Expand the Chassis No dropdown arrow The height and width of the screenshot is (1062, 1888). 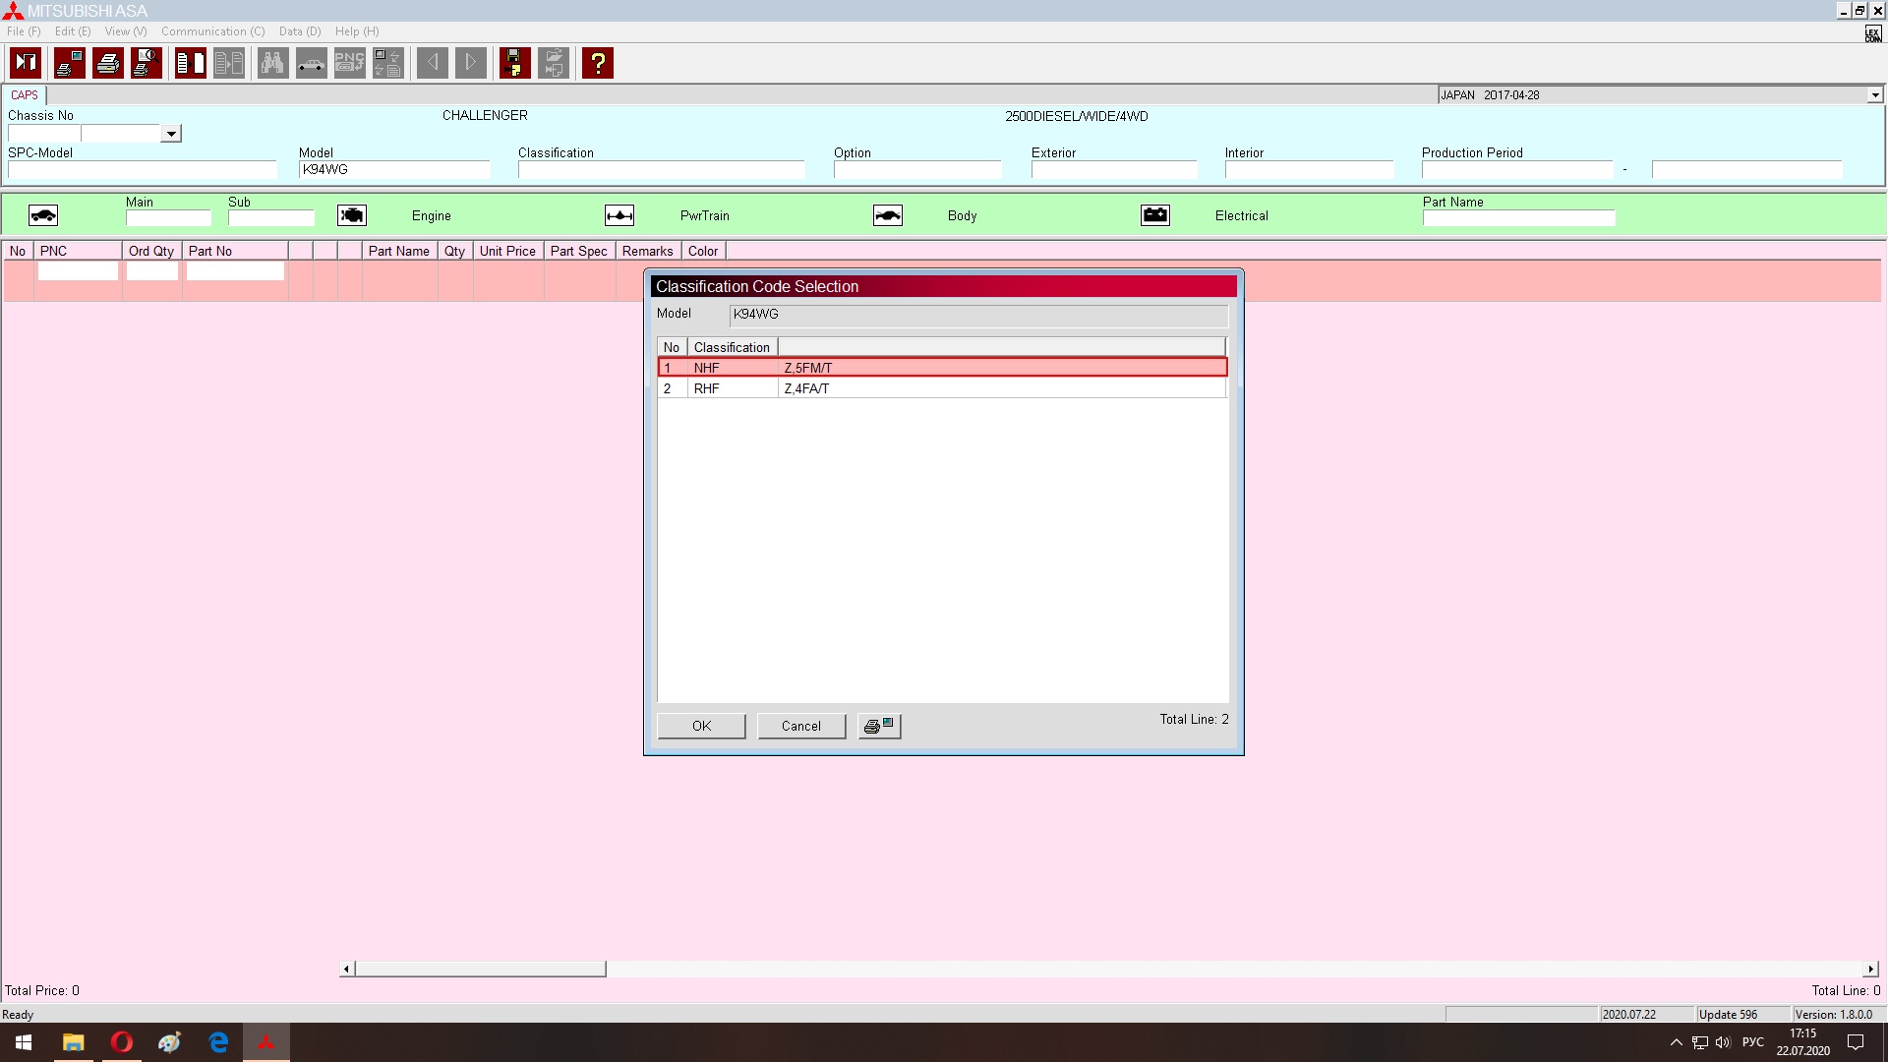(x=171, y=134)
